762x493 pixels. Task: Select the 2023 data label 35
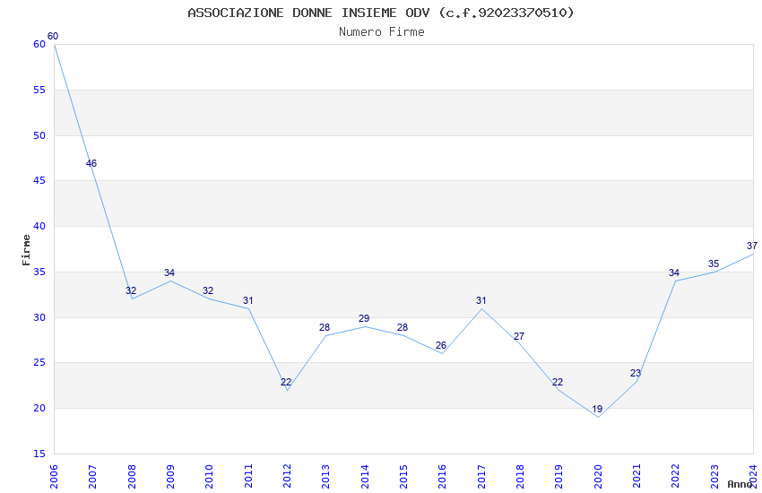tap(714, 264)
